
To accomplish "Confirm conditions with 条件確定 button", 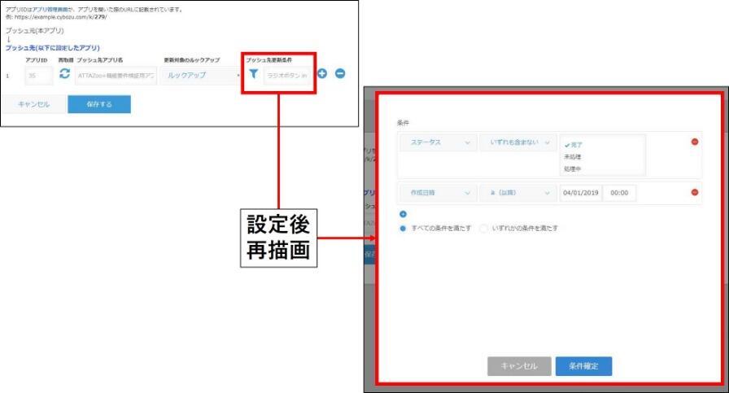I will point(583,366).
